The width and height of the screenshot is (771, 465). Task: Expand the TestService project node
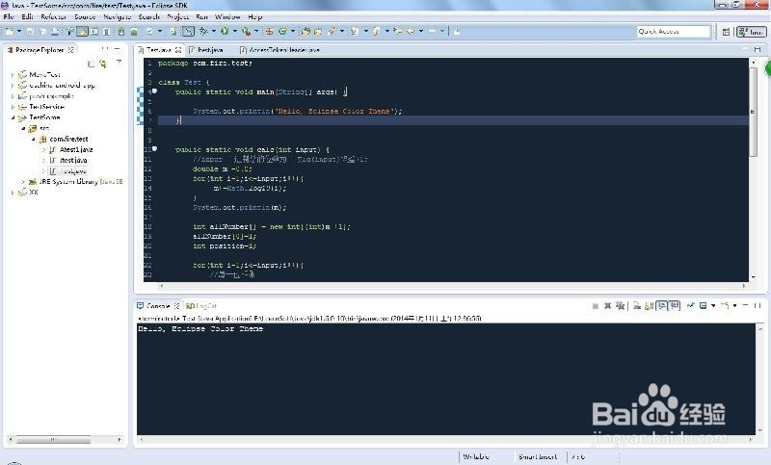13,107
